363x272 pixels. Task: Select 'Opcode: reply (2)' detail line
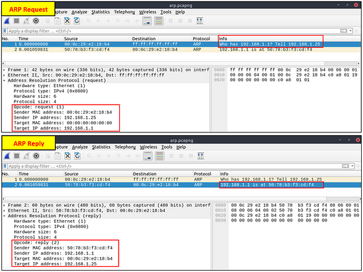(x=36, y=243)
